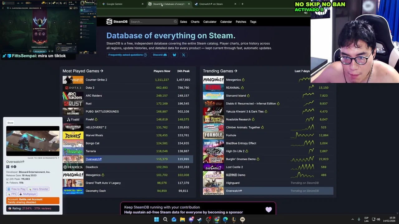Click the High On Life 2 thumbnail
The height and width of the screenshot is (224, 399).
click(x=213, y=151)
